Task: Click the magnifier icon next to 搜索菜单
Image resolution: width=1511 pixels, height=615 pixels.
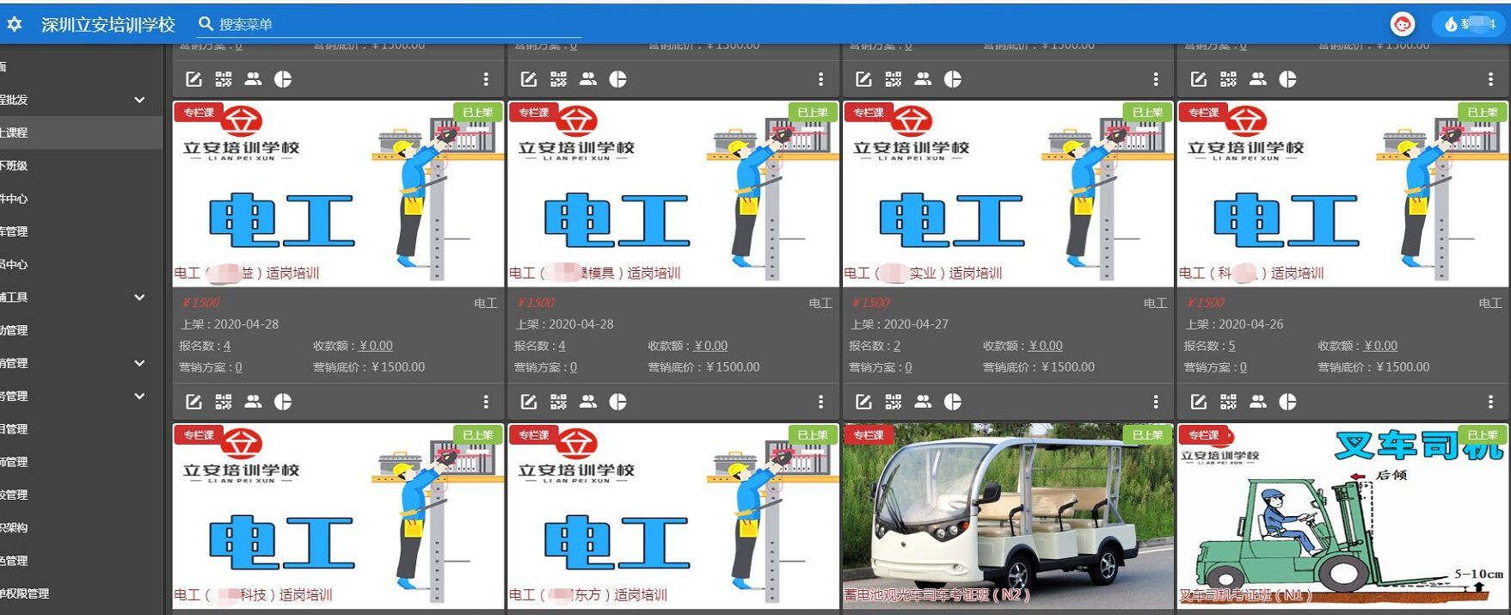Action: 206,24
